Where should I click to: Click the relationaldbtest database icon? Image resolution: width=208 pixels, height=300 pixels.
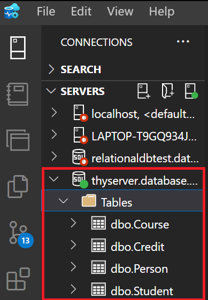(80, 157)
